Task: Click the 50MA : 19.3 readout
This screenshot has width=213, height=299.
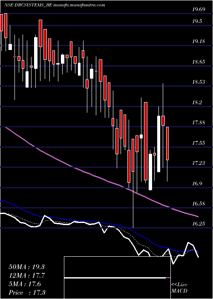Action: [x=26, y=267]
